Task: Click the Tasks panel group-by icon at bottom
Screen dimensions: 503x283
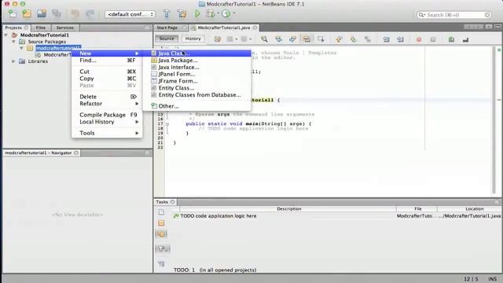Action: click(161, 264)
